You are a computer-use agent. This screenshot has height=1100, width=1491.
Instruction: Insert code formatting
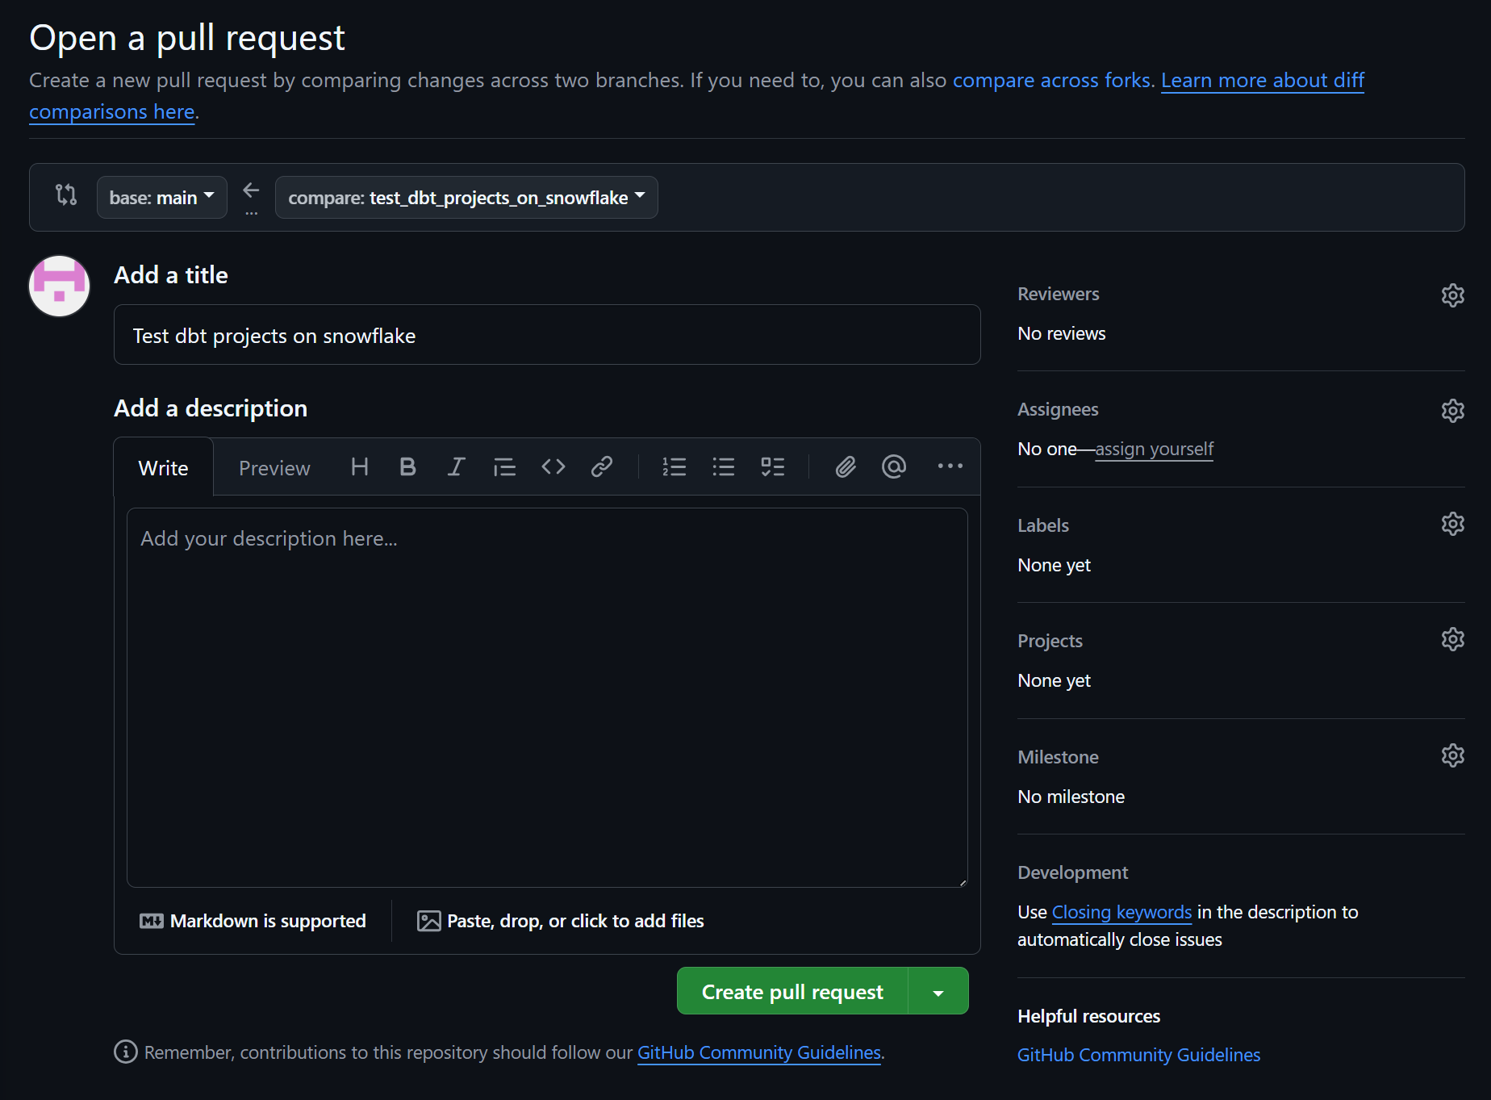553,466
